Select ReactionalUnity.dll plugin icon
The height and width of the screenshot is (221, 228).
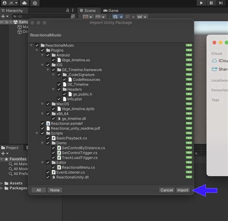point(54,177)
